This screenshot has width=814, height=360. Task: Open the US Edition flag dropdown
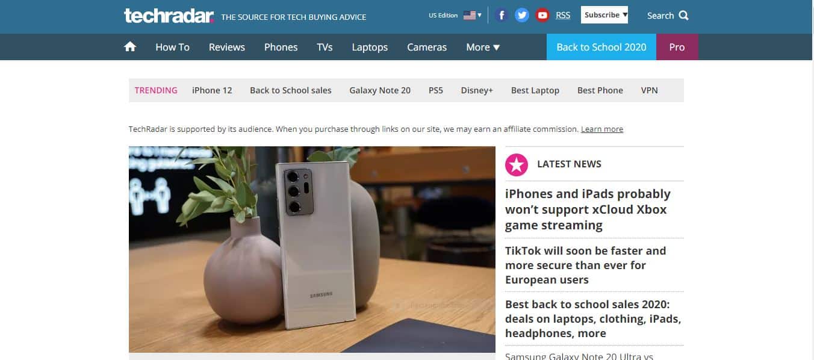[x=472, y=16]
